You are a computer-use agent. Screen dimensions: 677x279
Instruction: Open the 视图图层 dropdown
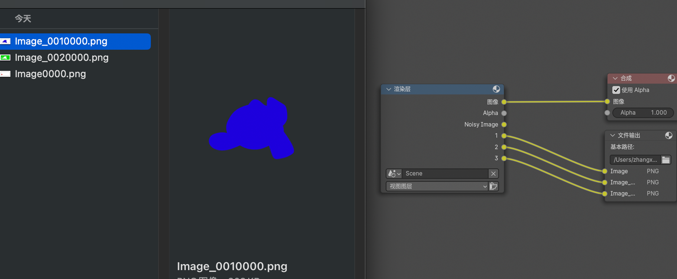[x=437, y=186]
